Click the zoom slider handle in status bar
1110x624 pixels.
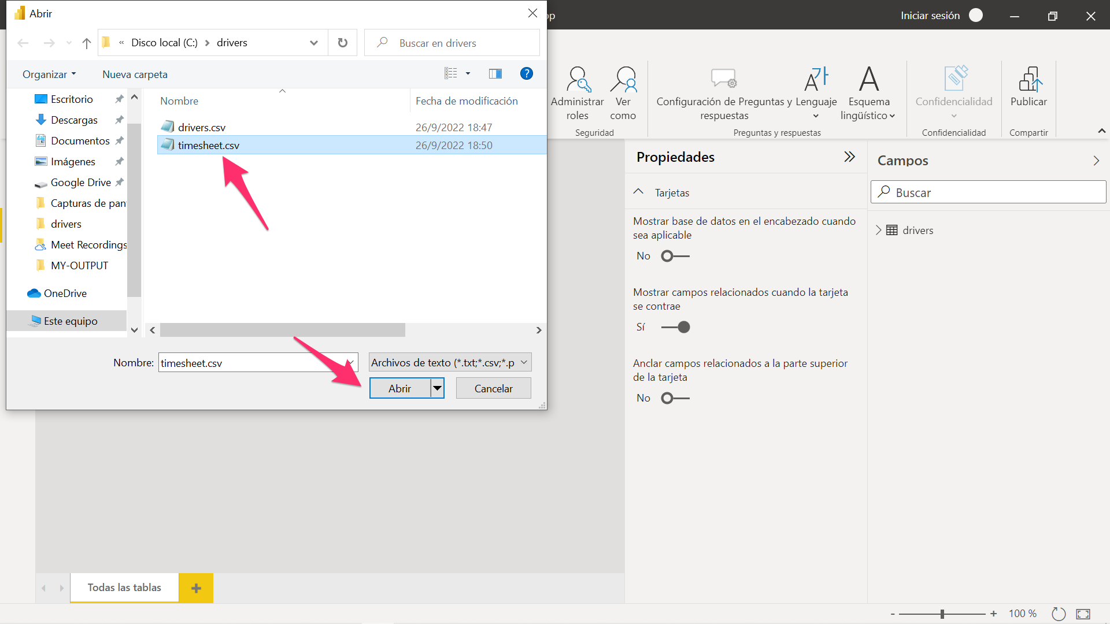click(x=942, y=614)
